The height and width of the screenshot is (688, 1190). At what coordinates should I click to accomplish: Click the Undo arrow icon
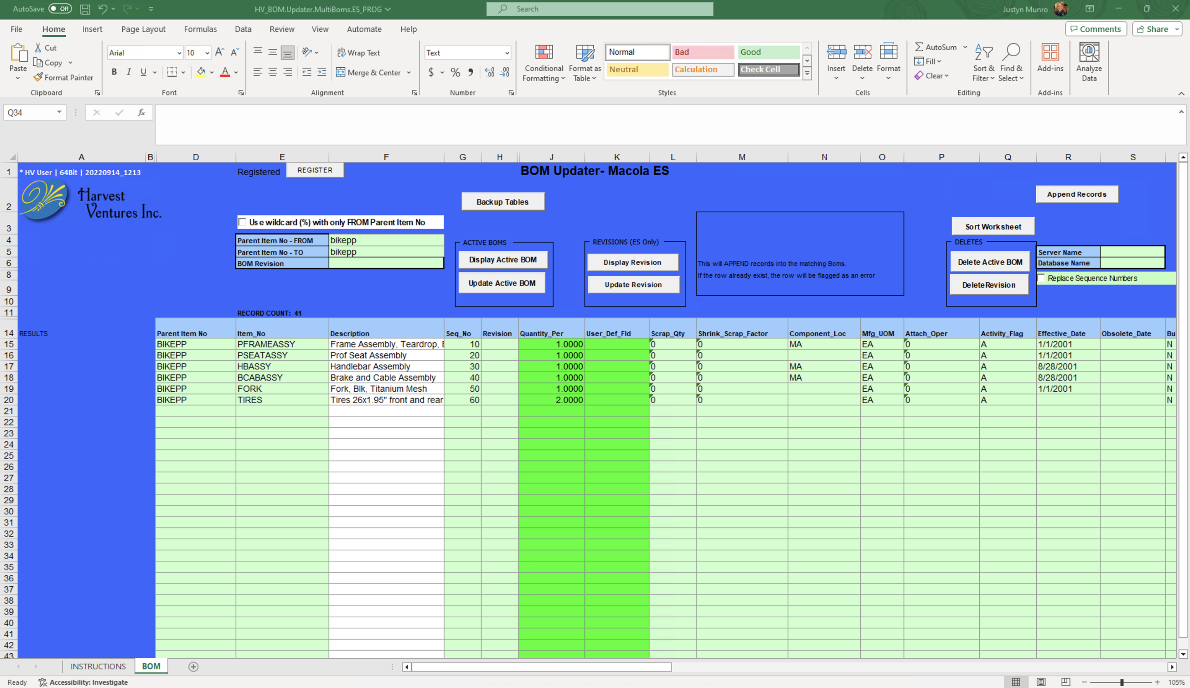coord(102,9)
